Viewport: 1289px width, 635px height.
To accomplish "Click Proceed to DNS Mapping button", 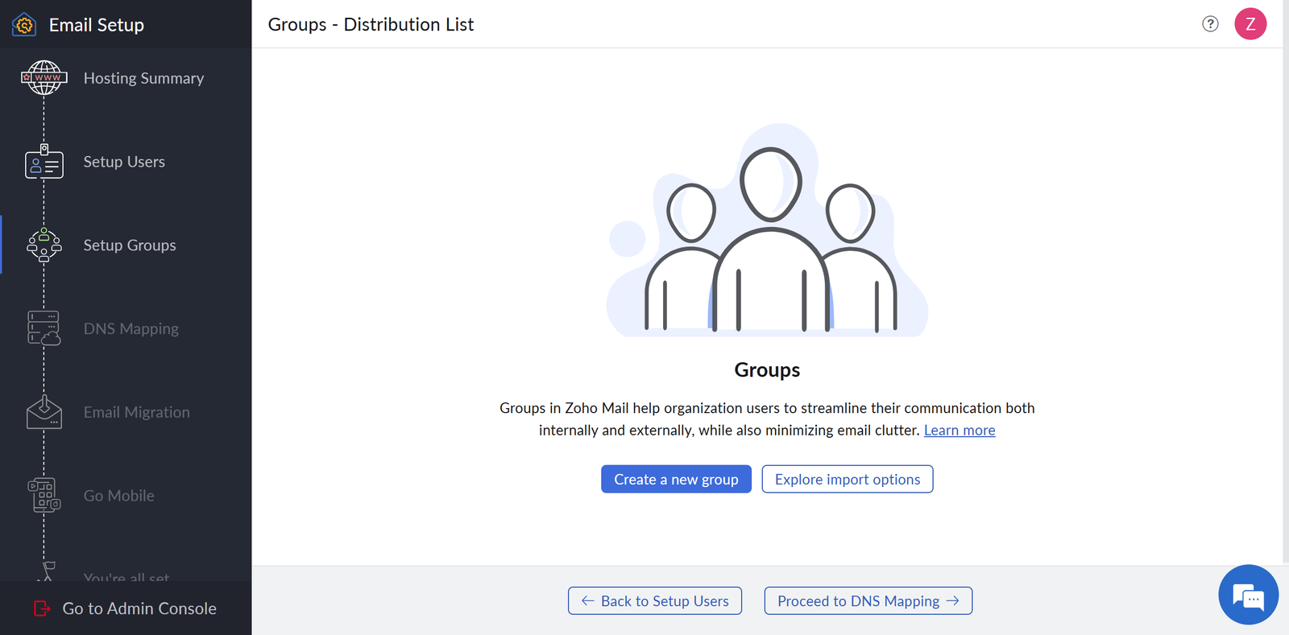I will pos(868,601).
